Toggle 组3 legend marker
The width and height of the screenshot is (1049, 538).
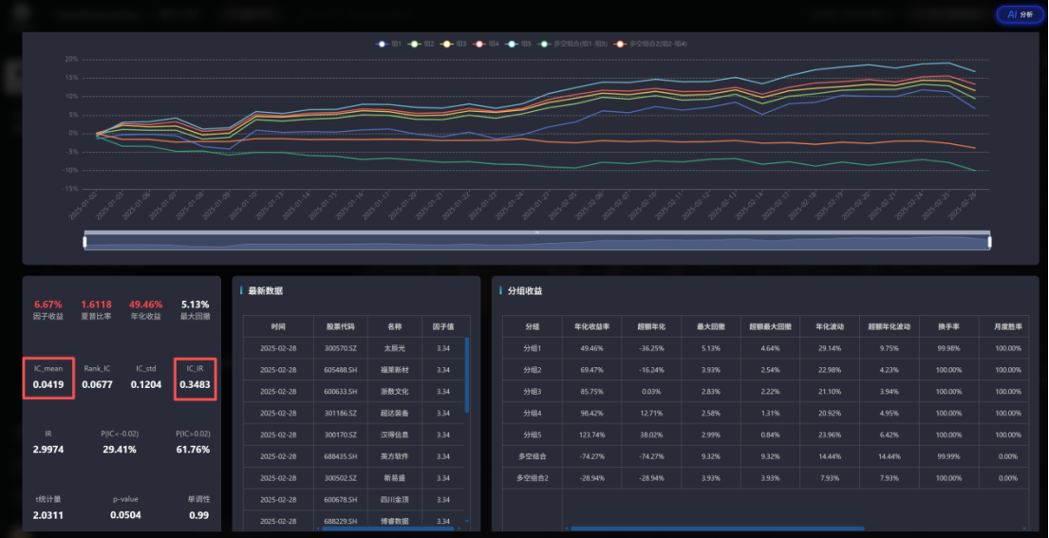tap(448, 44)
